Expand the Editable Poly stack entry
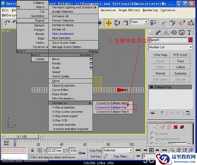The width and height of the screenshot is (197, 165). pos(152,87)
